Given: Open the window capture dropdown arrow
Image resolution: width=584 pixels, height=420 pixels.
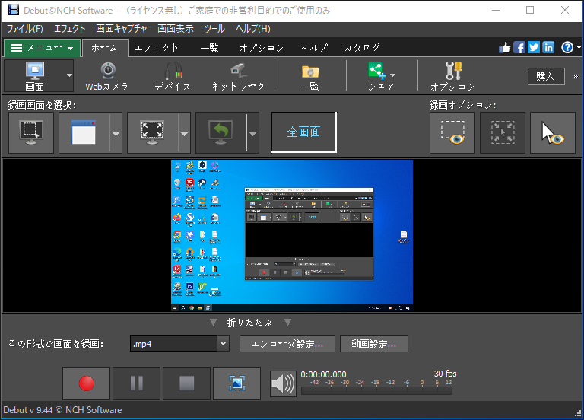Looking at the screenshot, I should 116,133.
